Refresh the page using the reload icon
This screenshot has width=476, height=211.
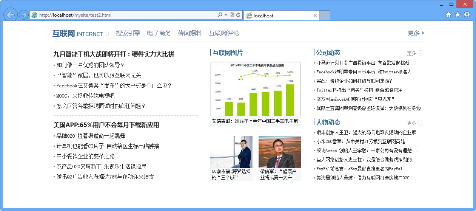point(238,15)
